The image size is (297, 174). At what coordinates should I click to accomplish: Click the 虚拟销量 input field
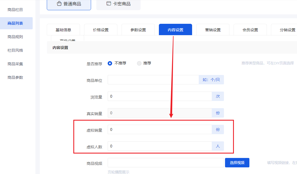click(x=160, y=129)
